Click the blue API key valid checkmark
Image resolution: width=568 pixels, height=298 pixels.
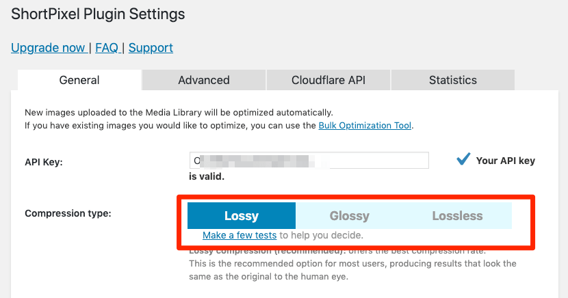(x=463, y=159)
